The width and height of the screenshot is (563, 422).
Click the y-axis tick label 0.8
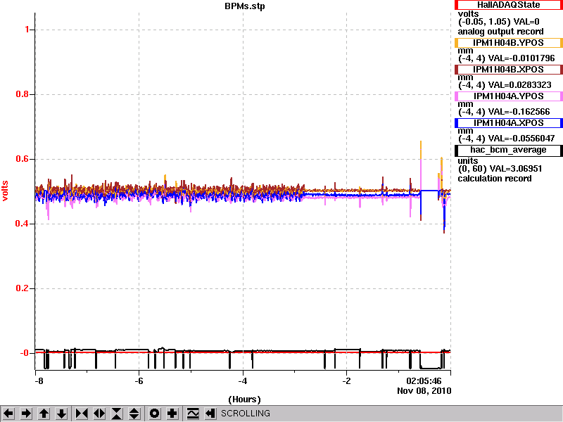click(x=23, y=94)
